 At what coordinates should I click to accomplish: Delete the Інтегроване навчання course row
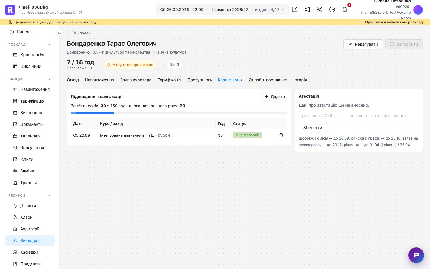[x=281, y=135]
